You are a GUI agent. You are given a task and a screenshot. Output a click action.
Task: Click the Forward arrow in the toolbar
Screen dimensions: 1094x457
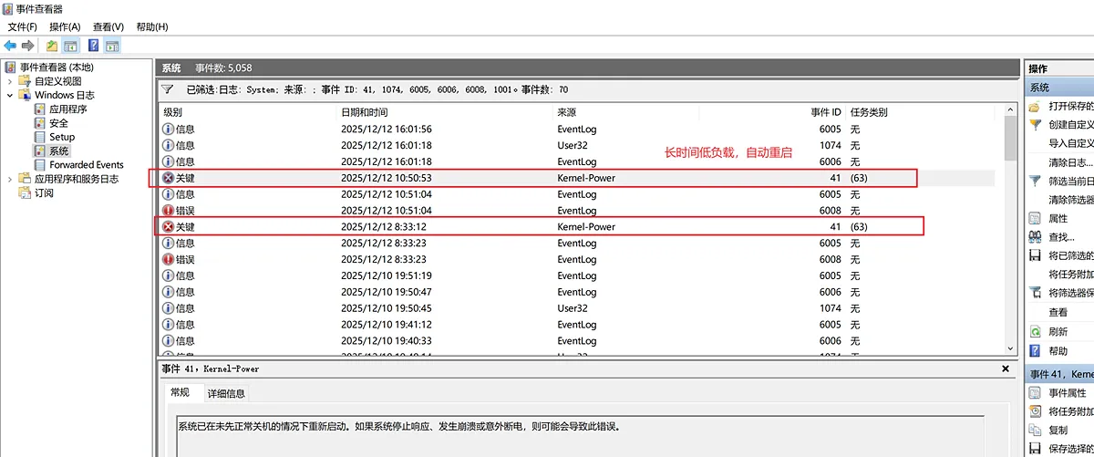[27, 46]
